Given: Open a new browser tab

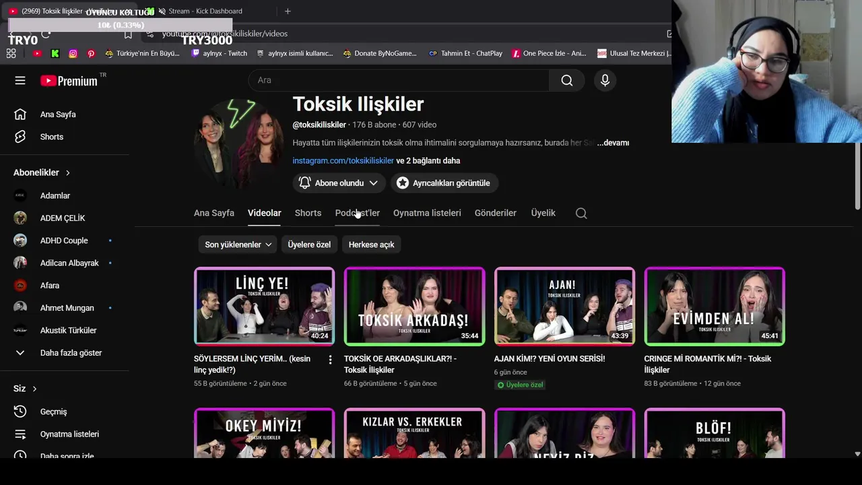Looking at the screenshot, I should coord(288,11).
